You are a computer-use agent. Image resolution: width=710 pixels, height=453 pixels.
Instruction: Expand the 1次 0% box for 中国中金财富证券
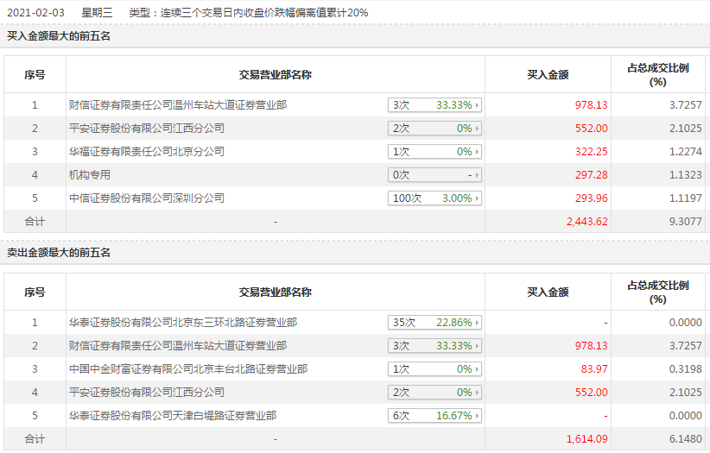pyautogui.click(x=434, y=369)
